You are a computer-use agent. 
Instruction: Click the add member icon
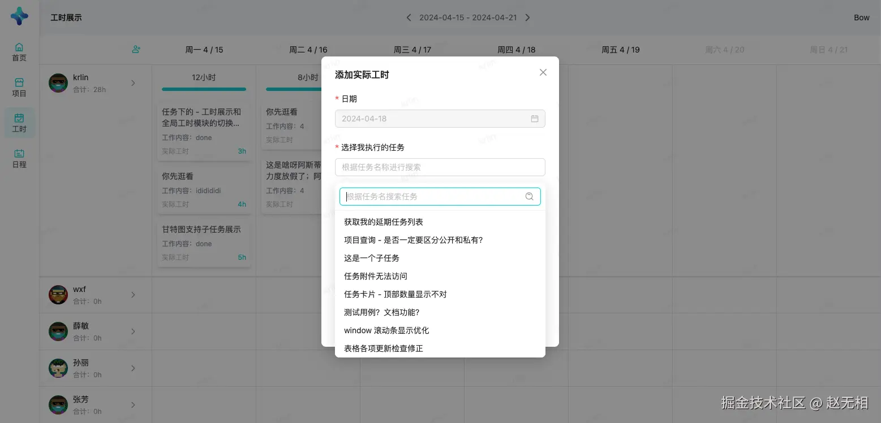(136, 50)
